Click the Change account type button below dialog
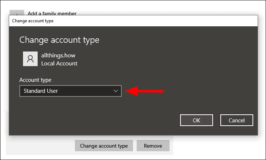Image resolution: width=266 pixels, height=160 pixels. click(104, 146)
